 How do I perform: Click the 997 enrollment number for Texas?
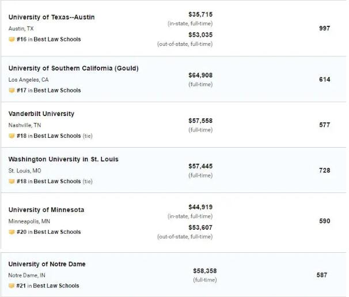[324, 28]
